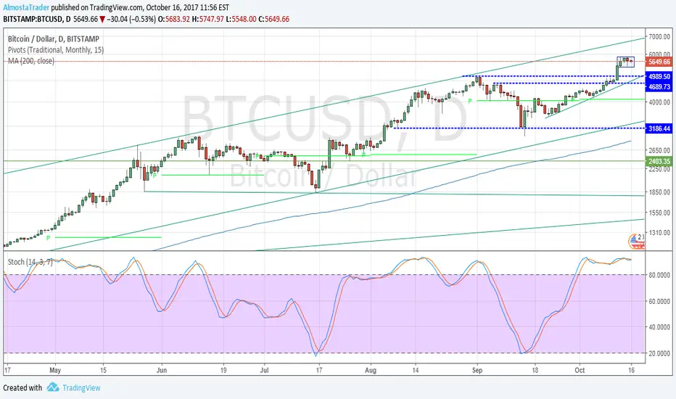Click the 40.0000 stochastic axis label
The width and height of the screenshot is (676, 399).
[x=659, y=327]
